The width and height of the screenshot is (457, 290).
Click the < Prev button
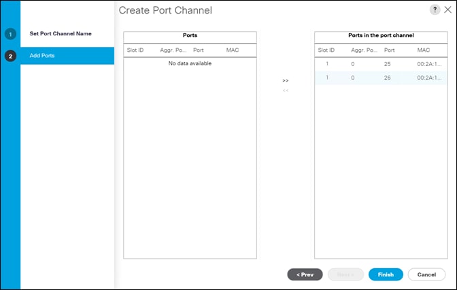305,274
